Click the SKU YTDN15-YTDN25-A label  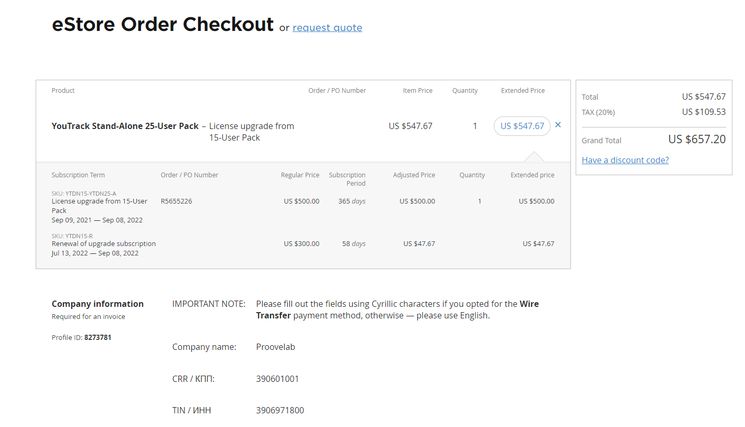tap(84, 194)
